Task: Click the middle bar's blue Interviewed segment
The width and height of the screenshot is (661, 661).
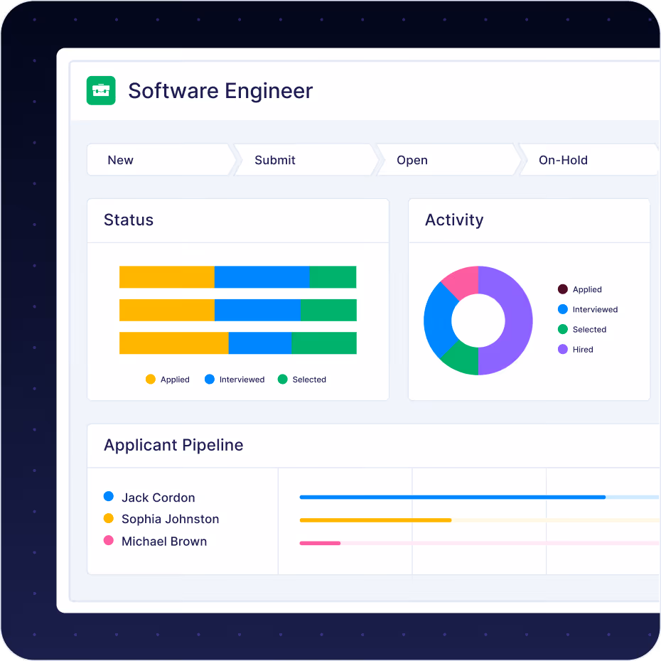Action: (x=257, y=311)
